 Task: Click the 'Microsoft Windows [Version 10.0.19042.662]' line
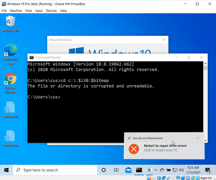click(81, 64)
